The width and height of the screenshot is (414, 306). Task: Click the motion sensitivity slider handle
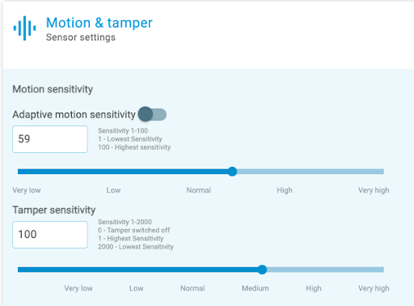click(232, 172)
